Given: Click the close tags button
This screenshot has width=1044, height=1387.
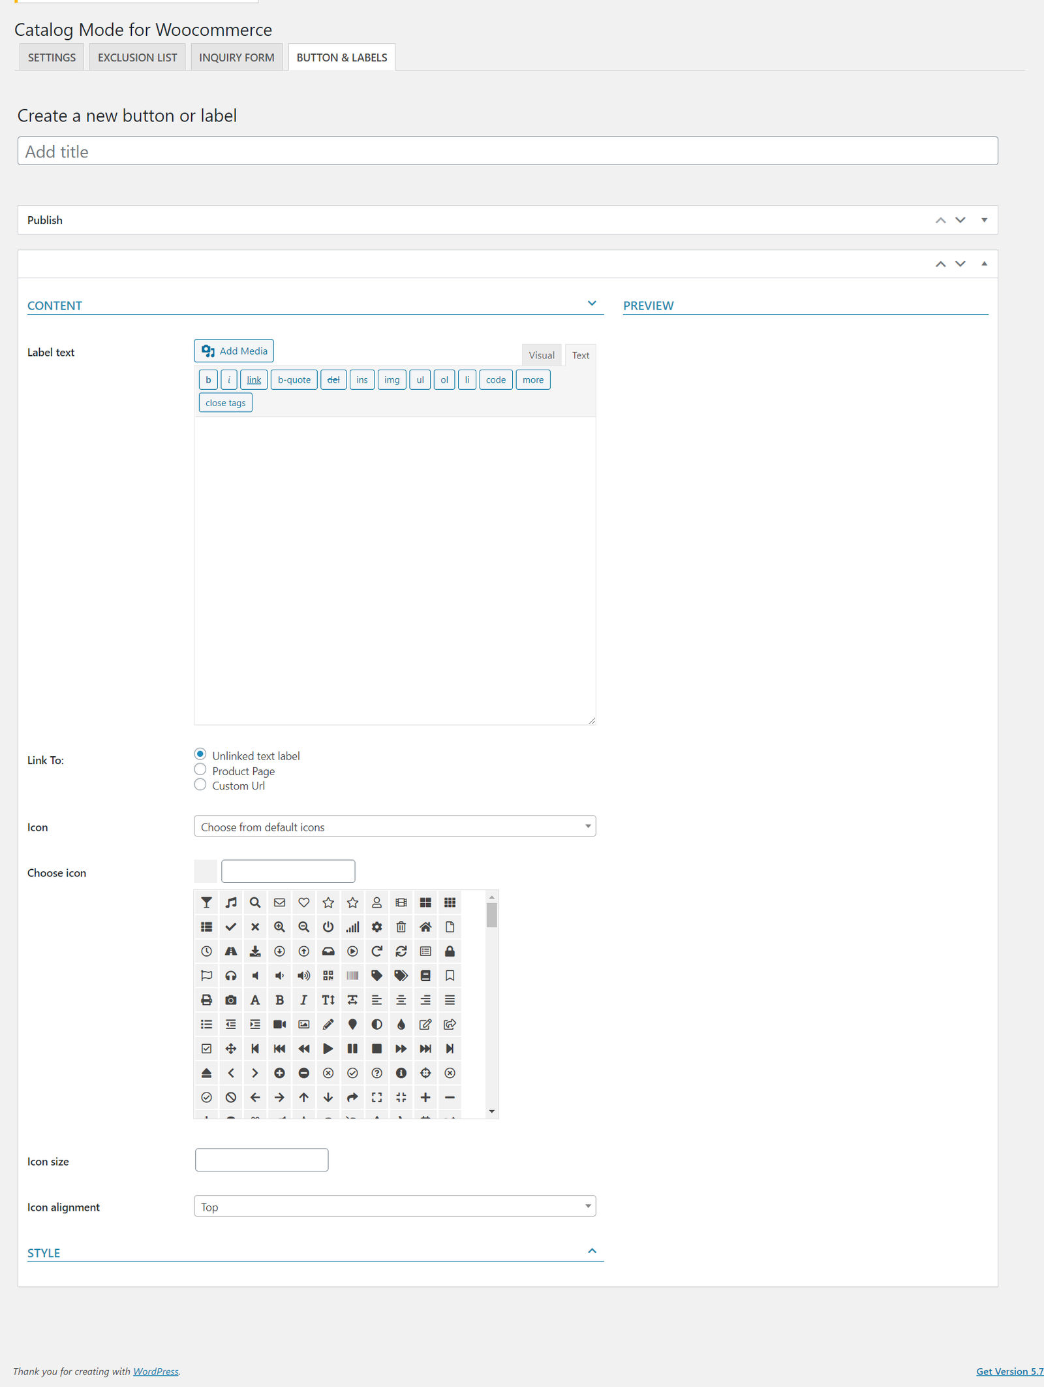Looking at the screenshot, I should [x=226, y=403].
